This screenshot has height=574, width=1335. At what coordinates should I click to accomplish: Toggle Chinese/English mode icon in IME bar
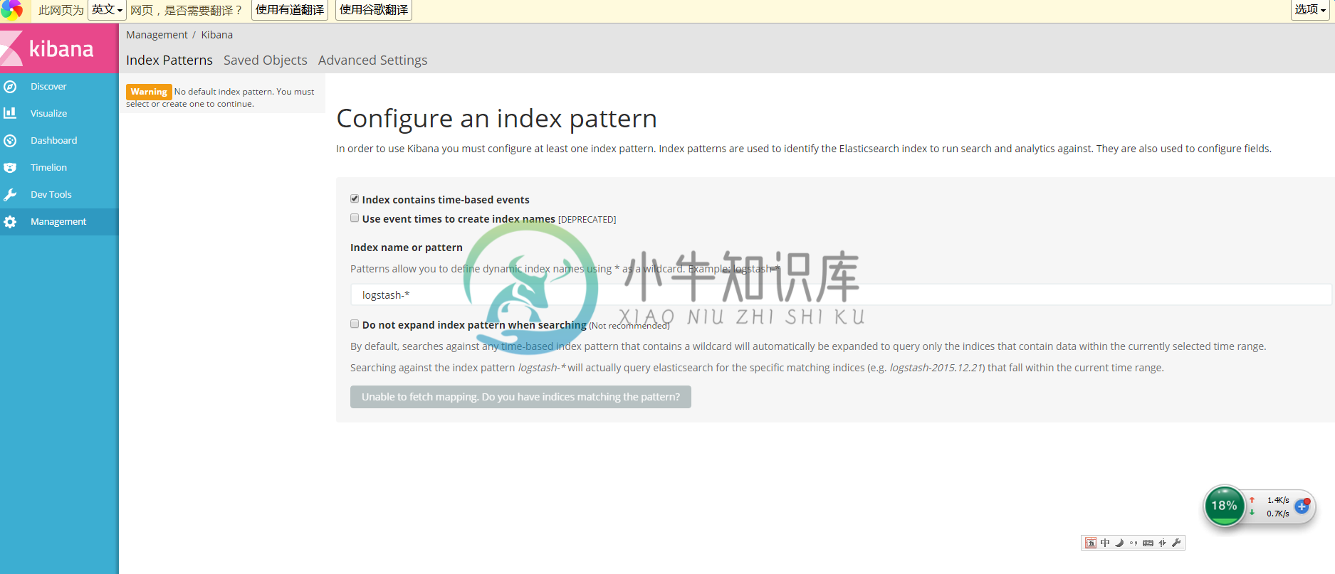[x=1105, y=543]
